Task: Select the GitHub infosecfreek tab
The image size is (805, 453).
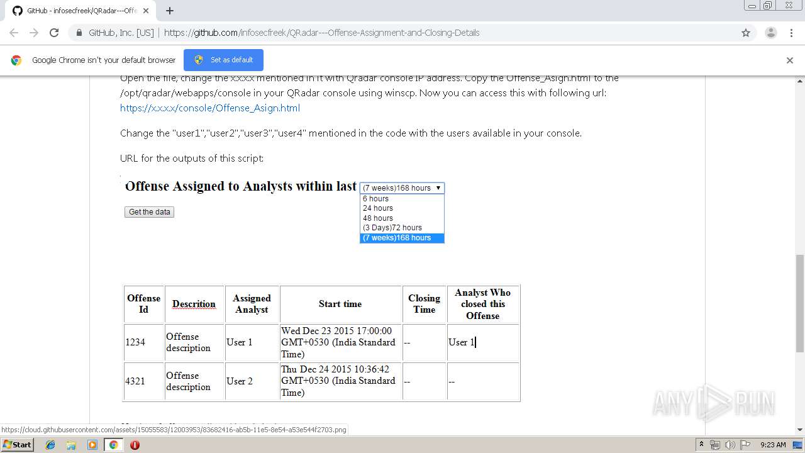Action: tap(81, 11)
